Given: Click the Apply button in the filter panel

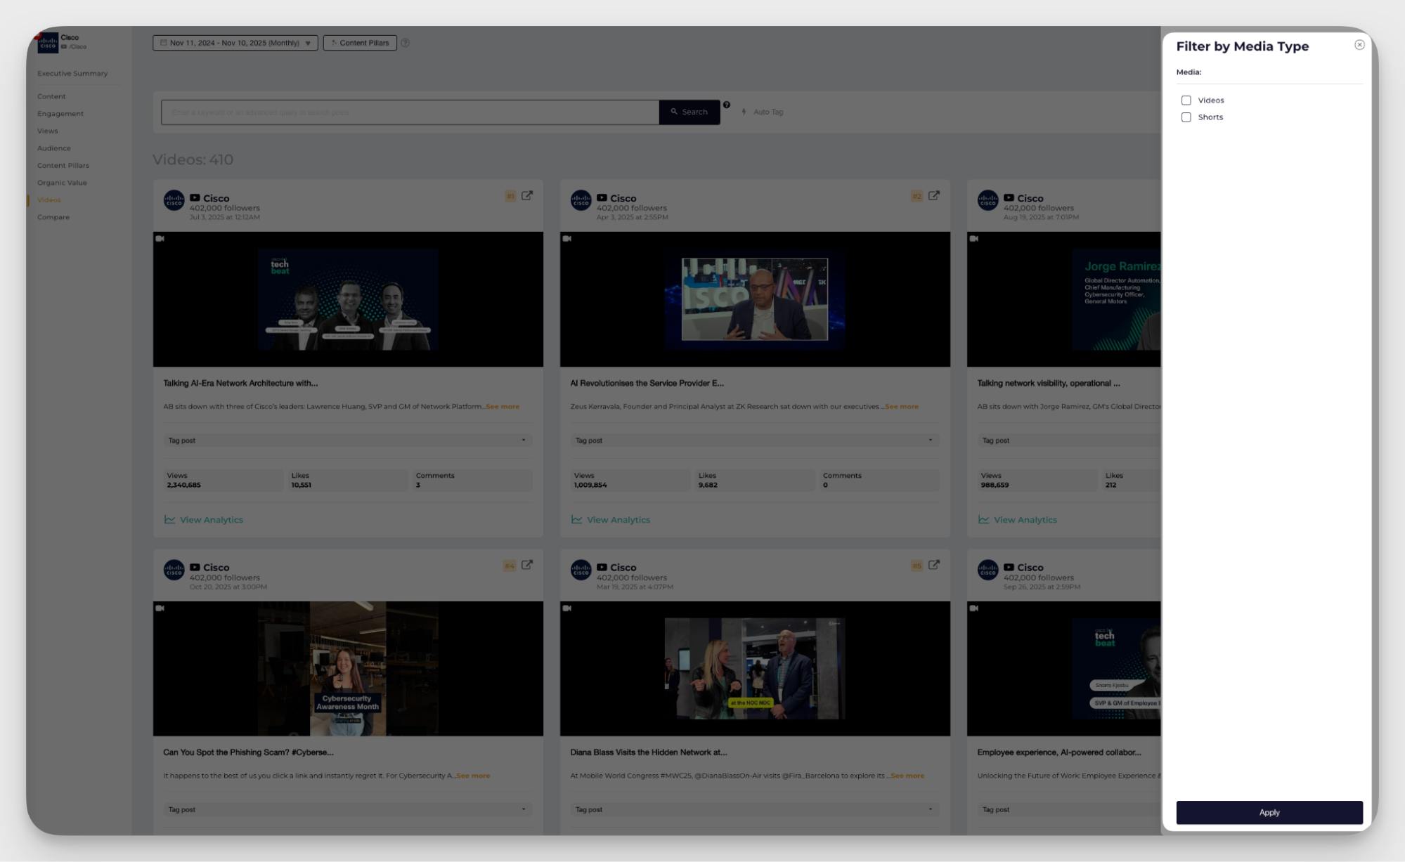Looking at the screenshot, I should [1269, 812].
